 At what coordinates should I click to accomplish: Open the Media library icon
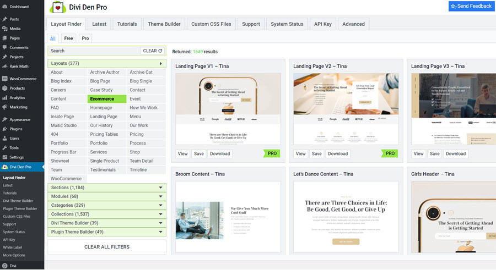[x=4, y=29]
